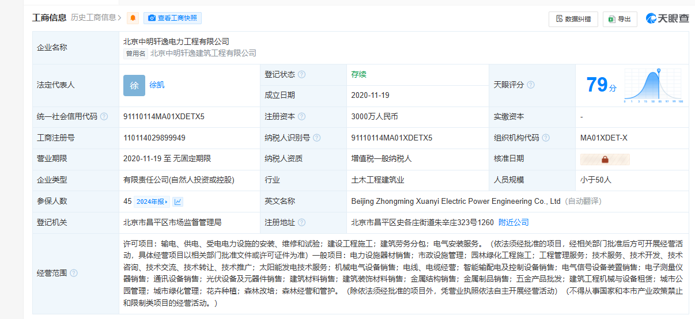This screenshot has height=319, width=695.
Task: Click the 营业期限 label cell
Action: (75, 159)
